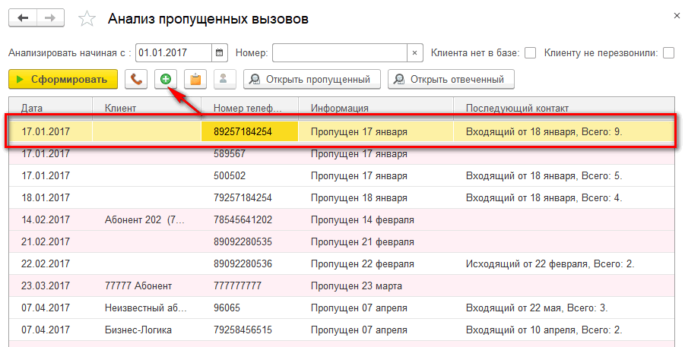Click the greyed-out person icon button

pos(223,79)
